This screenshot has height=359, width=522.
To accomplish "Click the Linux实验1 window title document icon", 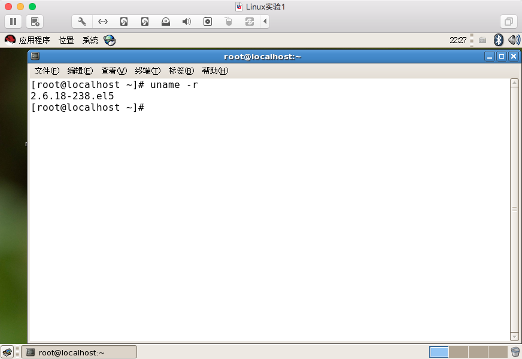I will [239, 7].
